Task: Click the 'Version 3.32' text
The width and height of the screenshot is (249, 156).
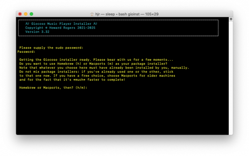Action: (37, 32)
